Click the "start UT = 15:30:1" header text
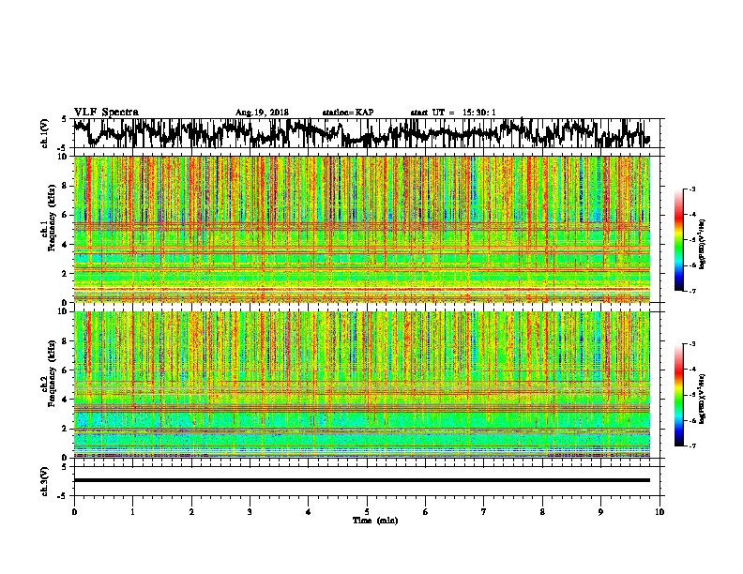743x574 pixels. coord(453,113)
